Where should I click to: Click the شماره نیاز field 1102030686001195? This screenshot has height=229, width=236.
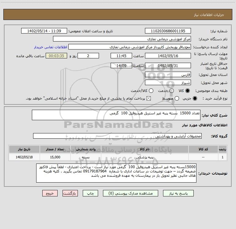pos(168,31)
